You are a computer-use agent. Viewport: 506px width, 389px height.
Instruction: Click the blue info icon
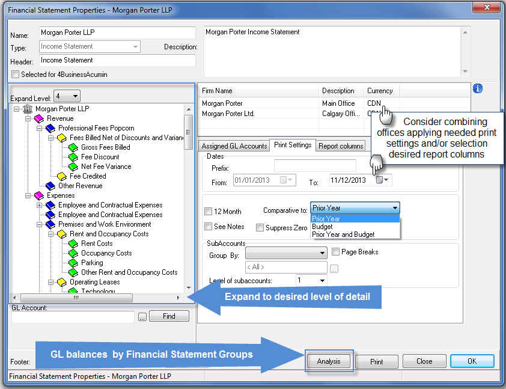coord(478,88)
